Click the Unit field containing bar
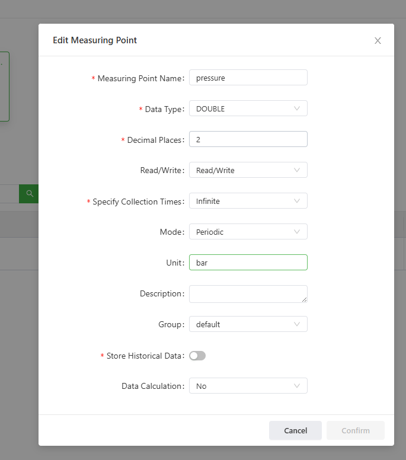This screenshot has width=406, height=460. pos(248,262)
